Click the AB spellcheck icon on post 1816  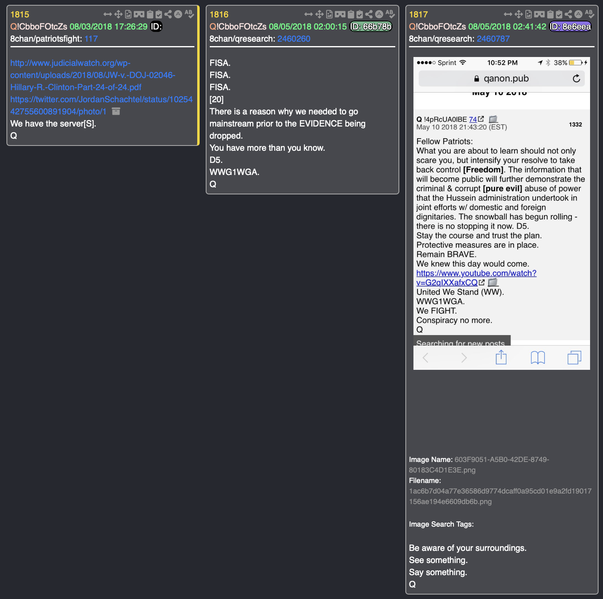(x=390, y=14)
